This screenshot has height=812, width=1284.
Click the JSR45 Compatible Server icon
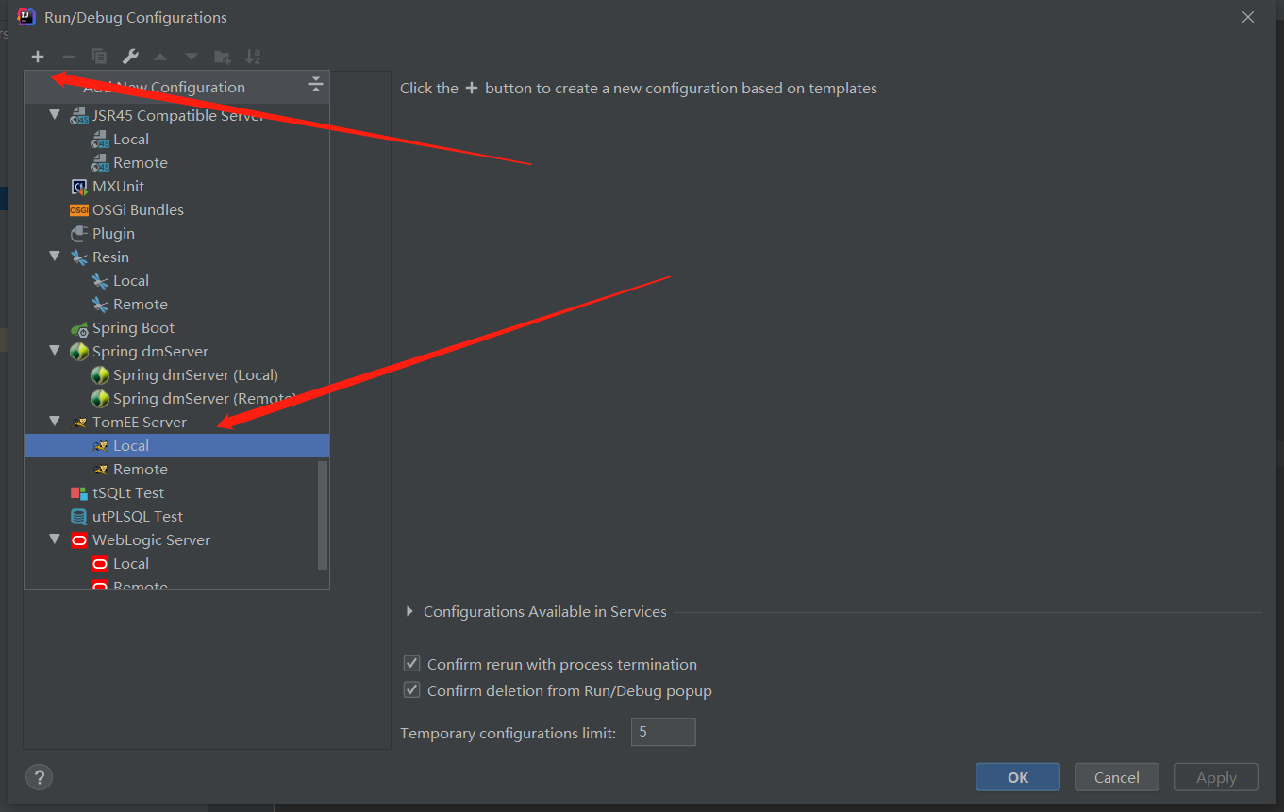79,116
